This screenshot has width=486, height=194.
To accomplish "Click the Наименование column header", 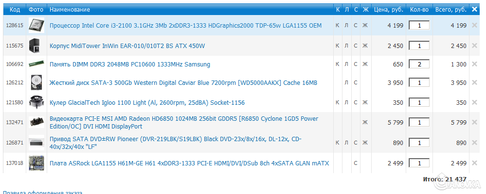I will click(x=70, y=10).
